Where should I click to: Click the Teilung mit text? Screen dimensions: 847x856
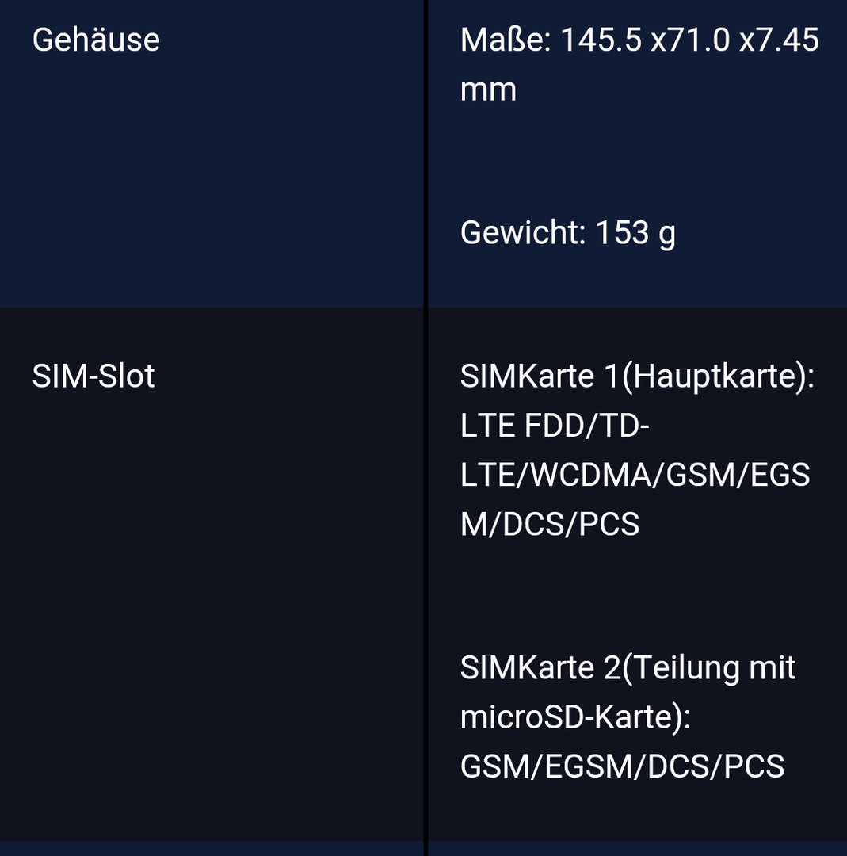714,667
